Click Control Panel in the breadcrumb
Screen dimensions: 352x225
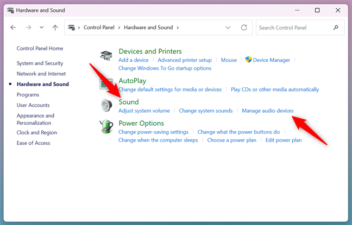point(99,27)
